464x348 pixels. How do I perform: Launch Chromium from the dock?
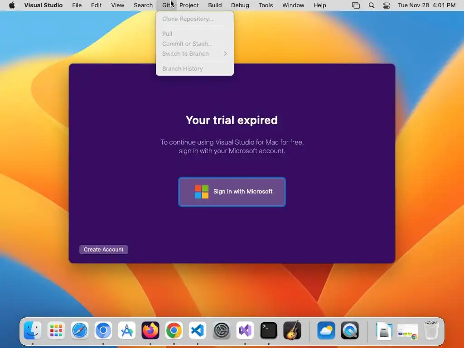(x=103, y=330)
